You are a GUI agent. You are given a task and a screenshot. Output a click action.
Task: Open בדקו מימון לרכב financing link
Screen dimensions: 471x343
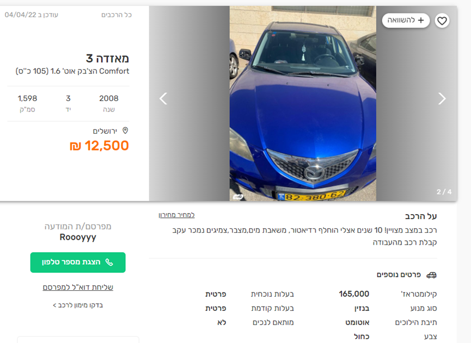click(78, 305)
